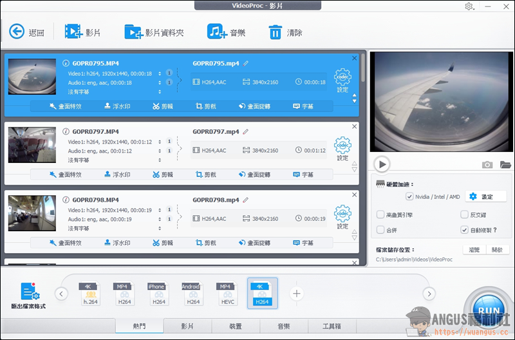This screenshot has height=340, width=515.
Task: Expand subtitle selector for GOPR0797.MP4
Action: [x=160, y=160]
